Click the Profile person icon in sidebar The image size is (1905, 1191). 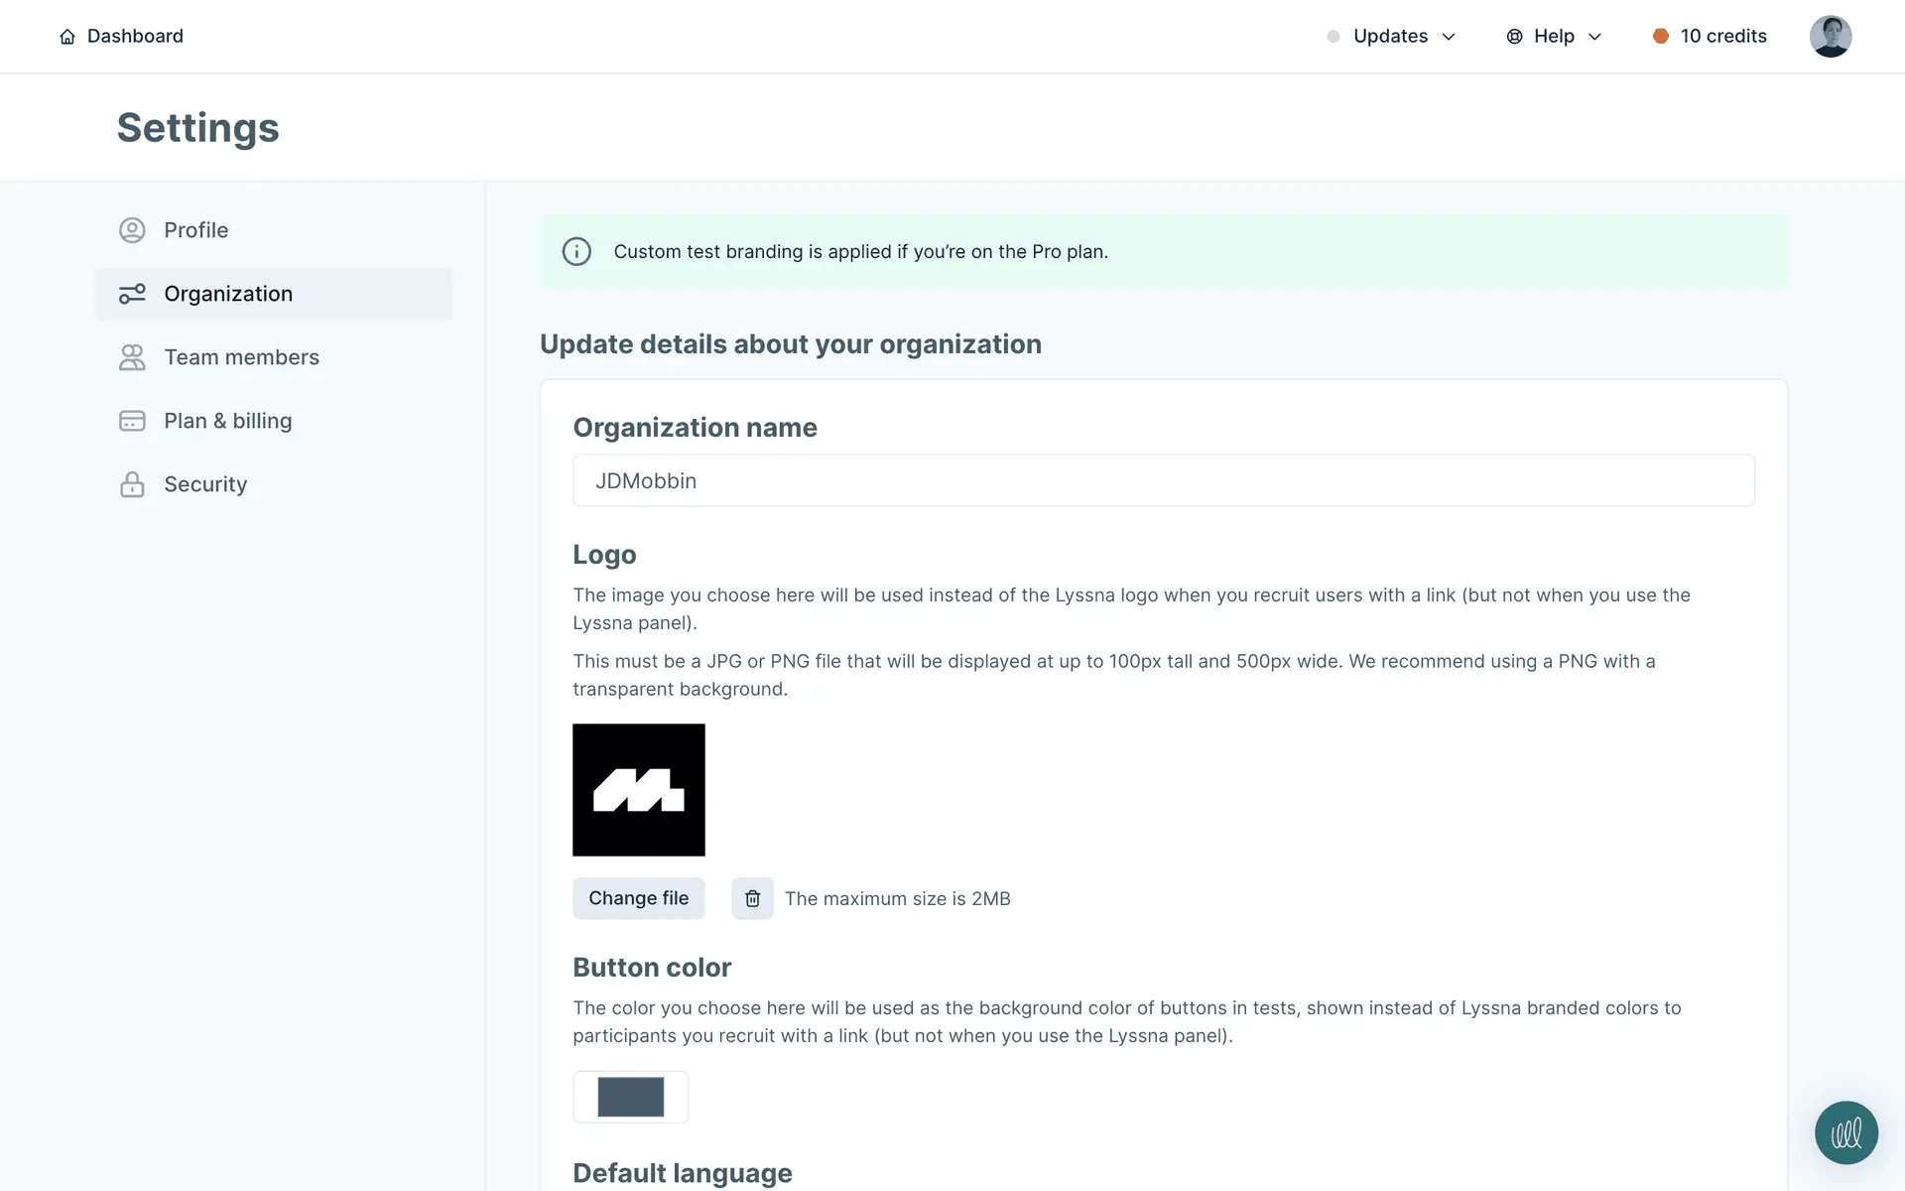click(132, 230)
